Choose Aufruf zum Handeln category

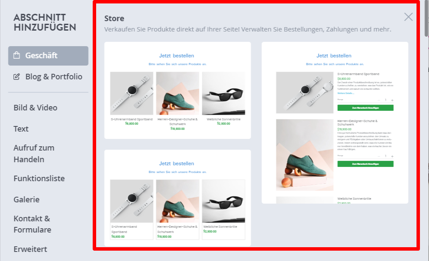pyautogui.click(x=34, y=154)
